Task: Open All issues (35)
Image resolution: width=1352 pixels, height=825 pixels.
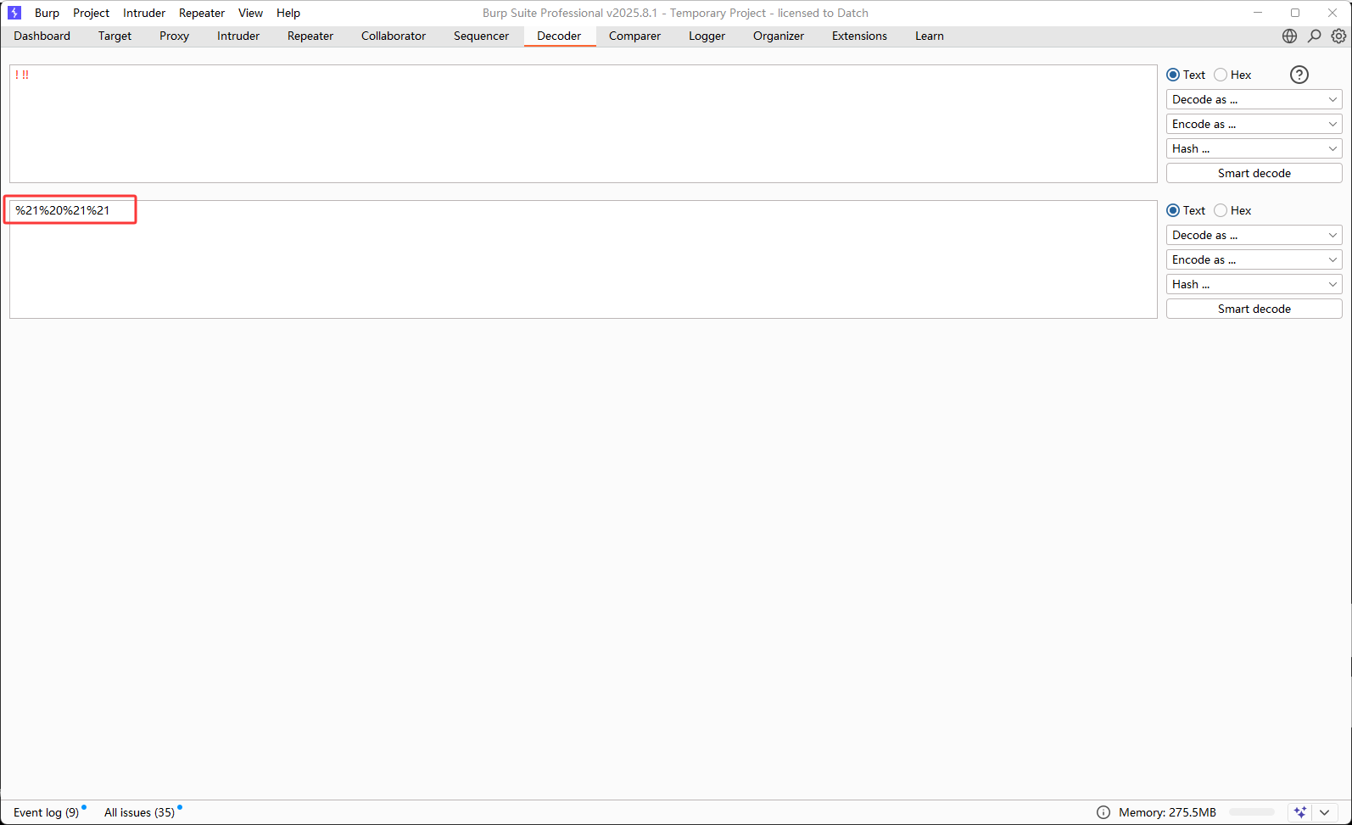Action: pyautogui.click(x=140, y=812)
